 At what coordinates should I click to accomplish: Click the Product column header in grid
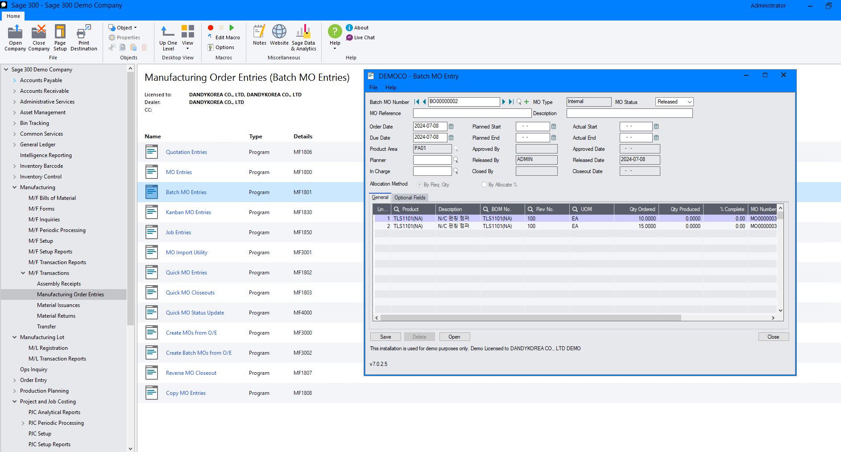tap(413, 209)
